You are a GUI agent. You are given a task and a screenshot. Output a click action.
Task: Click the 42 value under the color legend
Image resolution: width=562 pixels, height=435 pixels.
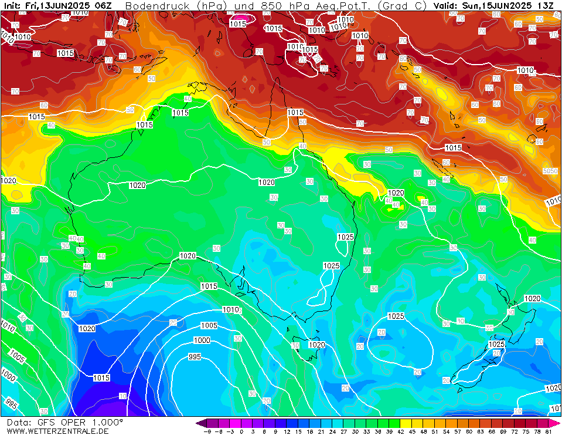coord(400,431)
